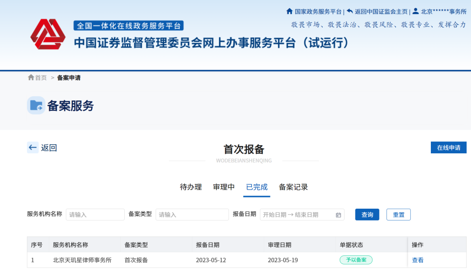Click the 北京天玑星律师事务所 cell
471x271 pixels.
82,260
